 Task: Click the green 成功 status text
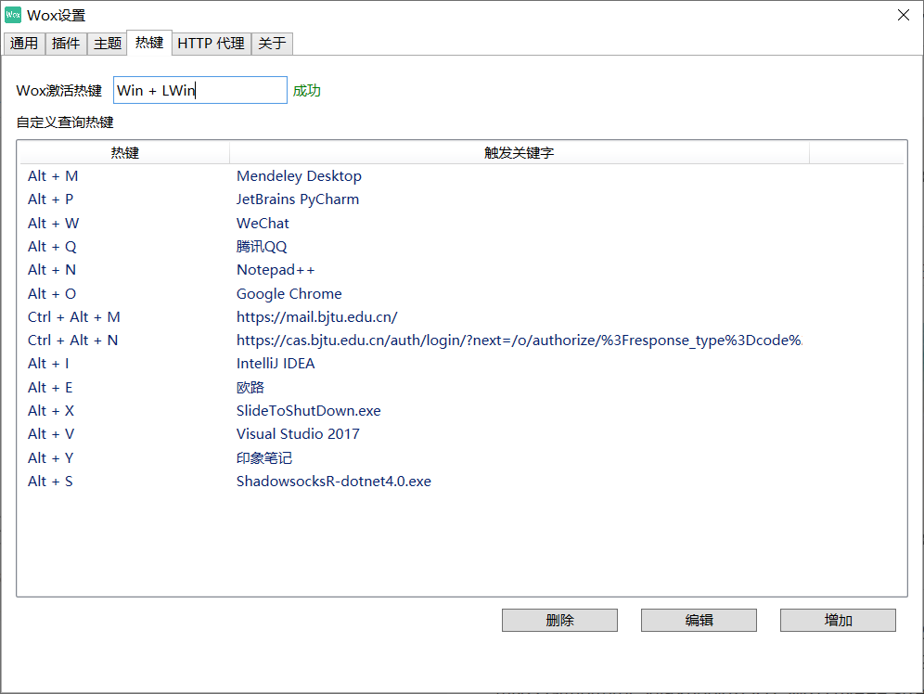click(x=306, y=91)
